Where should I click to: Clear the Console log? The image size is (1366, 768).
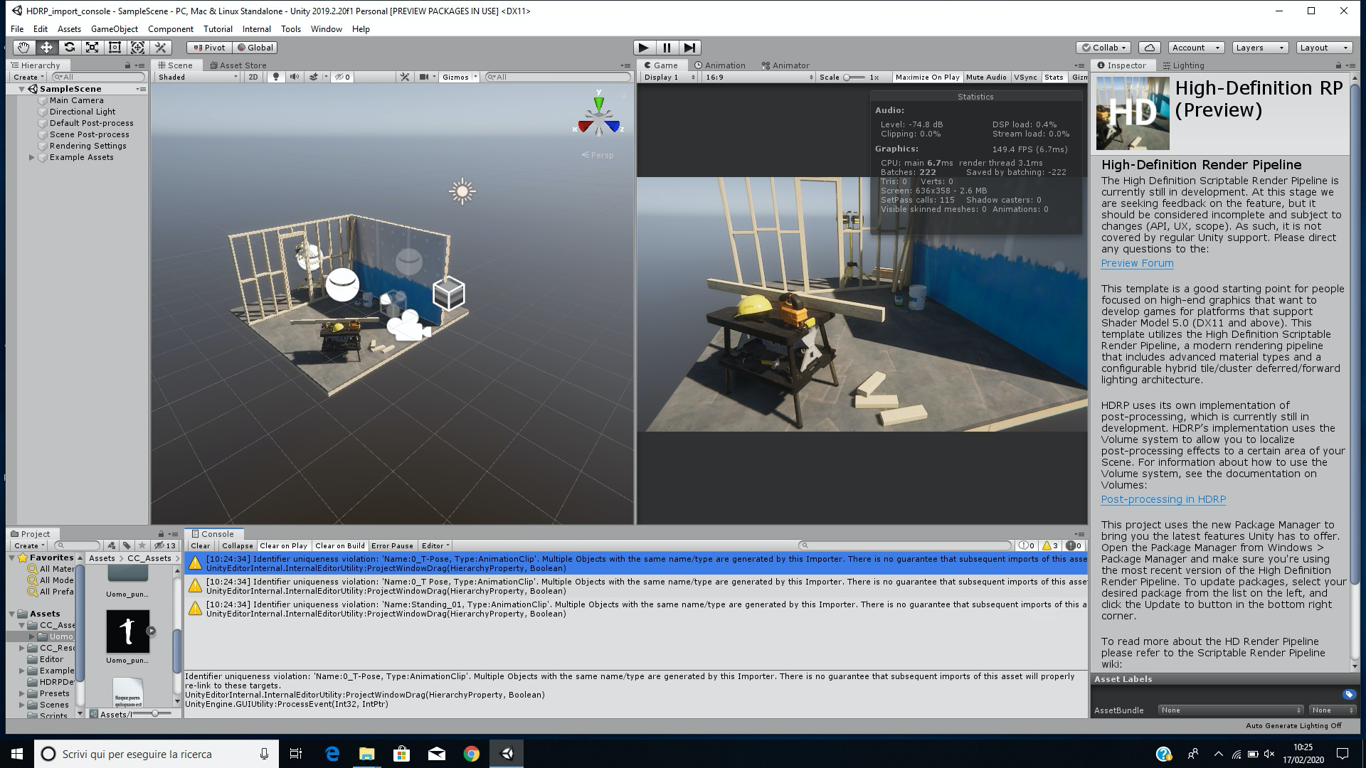coord(200,545)
